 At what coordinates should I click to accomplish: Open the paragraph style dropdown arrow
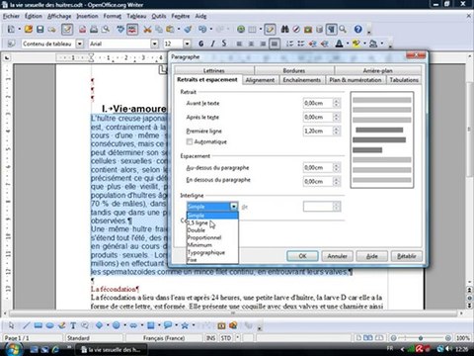point(80,44)
